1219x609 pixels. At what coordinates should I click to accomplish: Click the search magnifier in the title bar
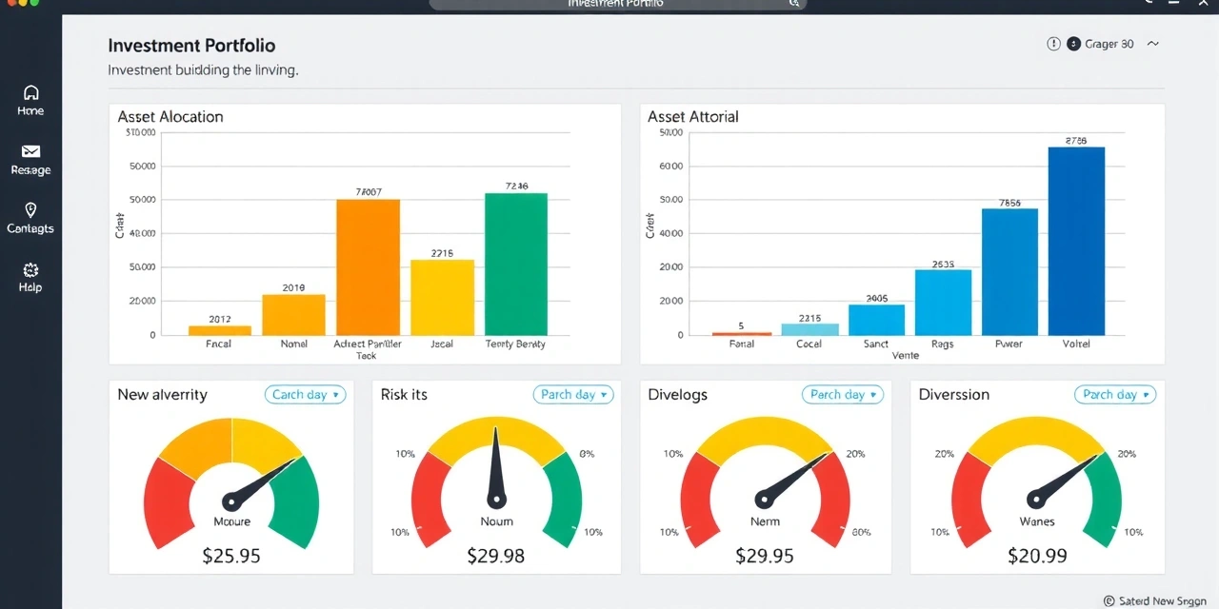794,4
